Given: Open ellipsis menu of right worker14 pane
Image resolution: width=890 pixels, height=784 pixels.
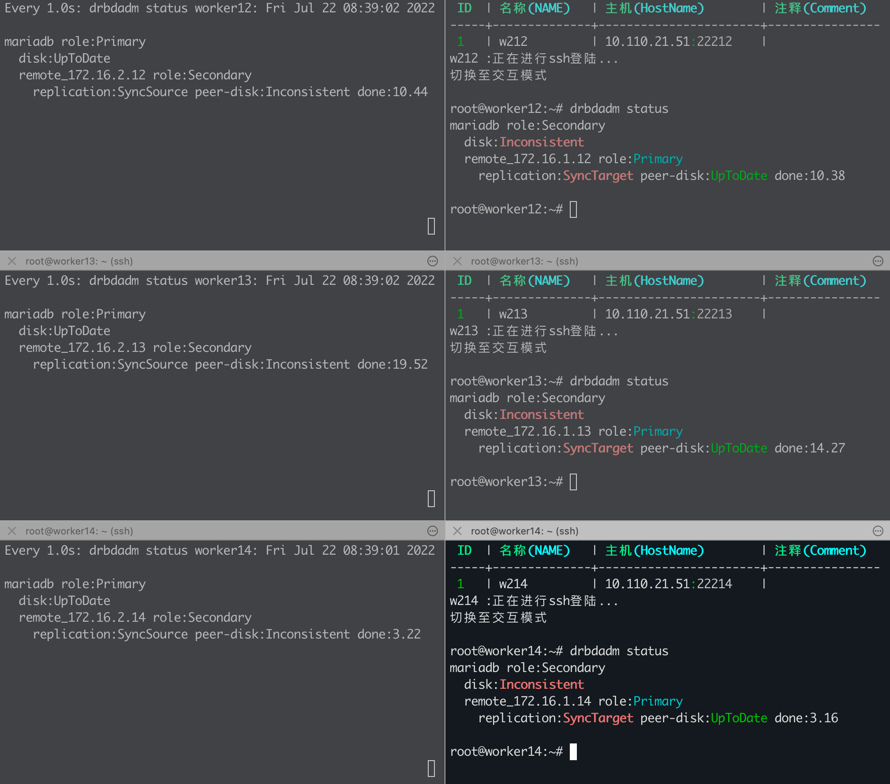Looking at the screenshot, I should 878,531.
